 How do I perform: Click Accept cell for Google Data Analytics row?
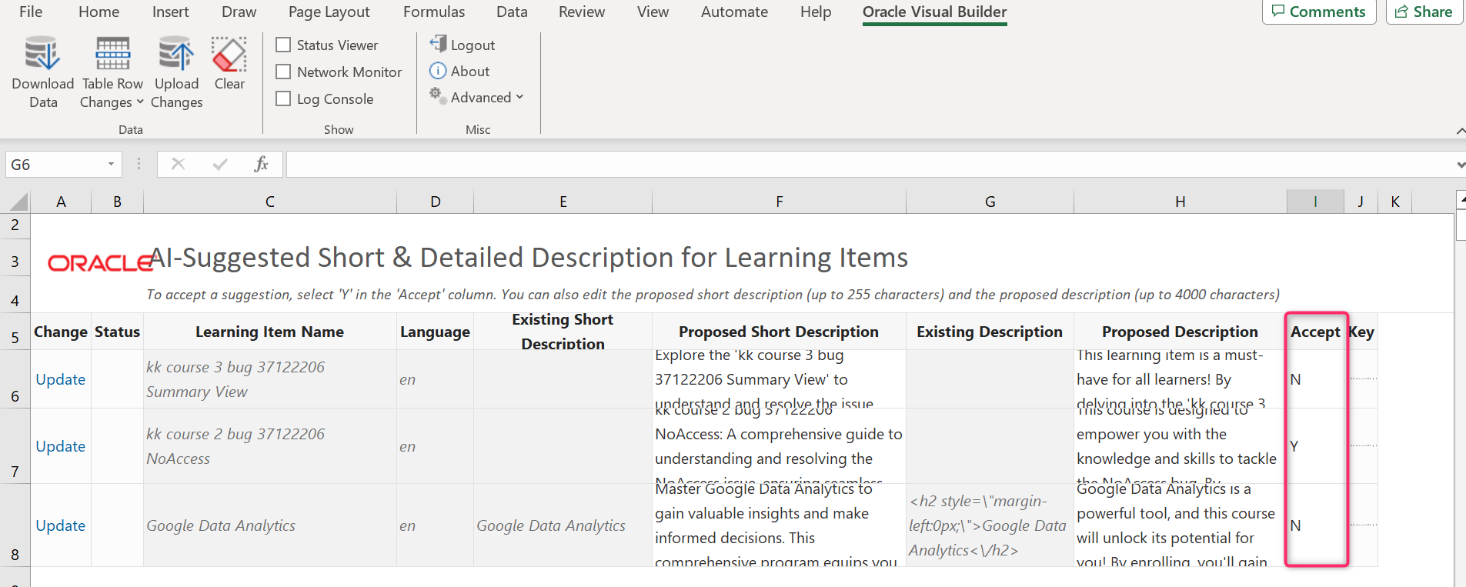click(1315, 525)
